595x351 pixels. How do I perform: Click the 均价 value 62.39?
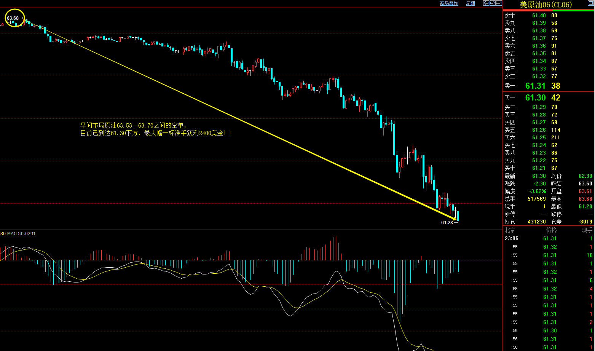coord(585,176)
